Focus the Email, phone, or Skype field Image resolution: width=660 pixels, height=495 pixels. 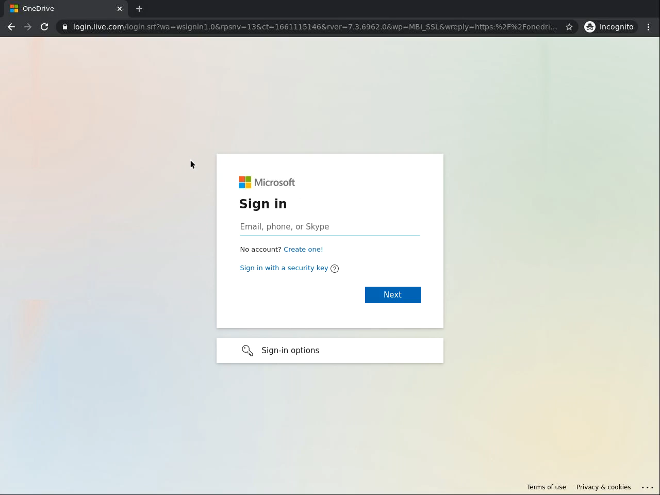click(330, 227)
